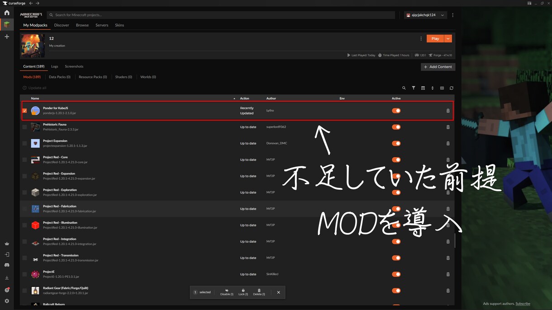Go forward with the right arrow in title bar
Image resolution: width=552 pixels, height=310 pixels.
38,3
